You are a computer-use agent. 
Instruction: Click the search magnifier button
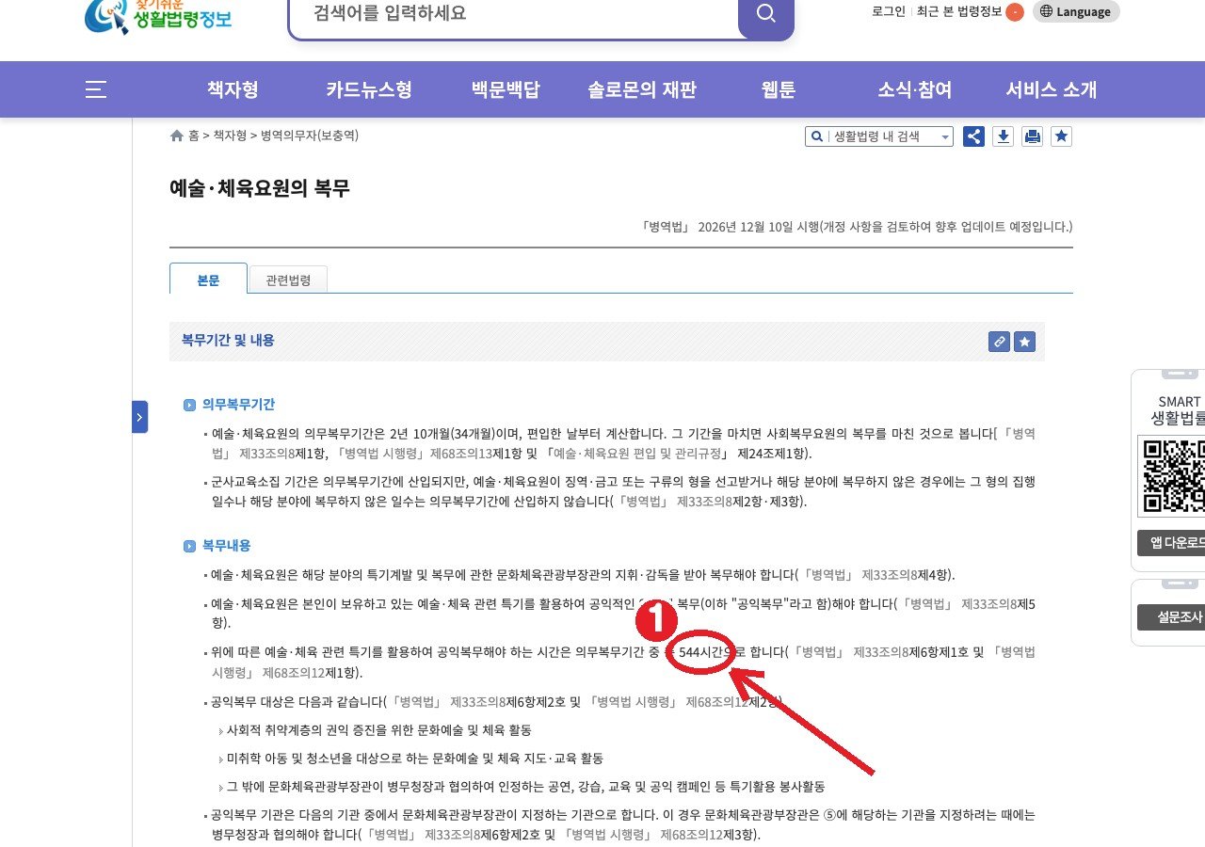point(766,14)
